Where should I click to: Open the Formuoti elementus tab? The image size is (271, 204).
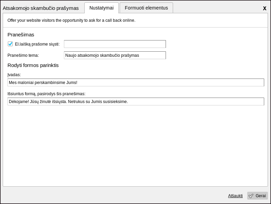pyautogui.click(x=146, y=8)
